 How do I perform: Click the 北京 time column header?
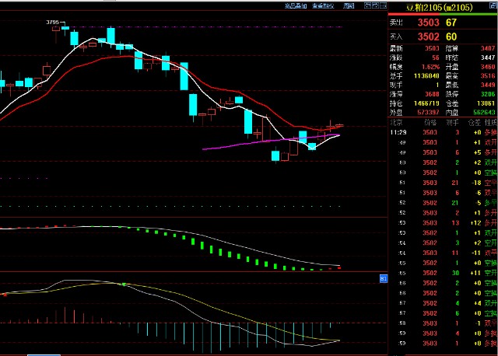[395, 123]
